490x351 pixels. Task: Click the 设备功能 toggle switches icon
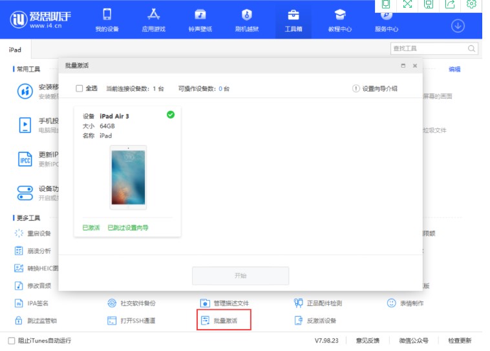point(25,193)
